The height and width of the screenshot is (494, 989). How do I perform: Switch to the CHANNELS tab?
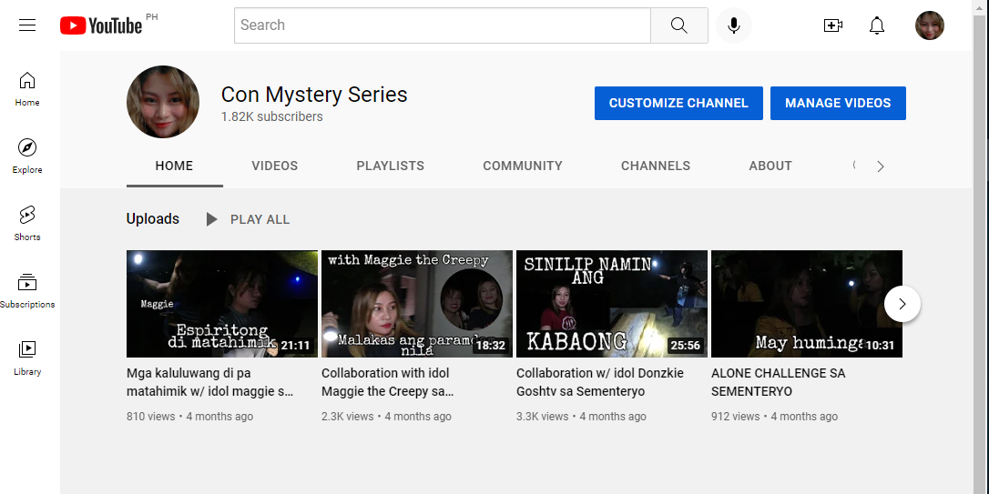[656, 166]
